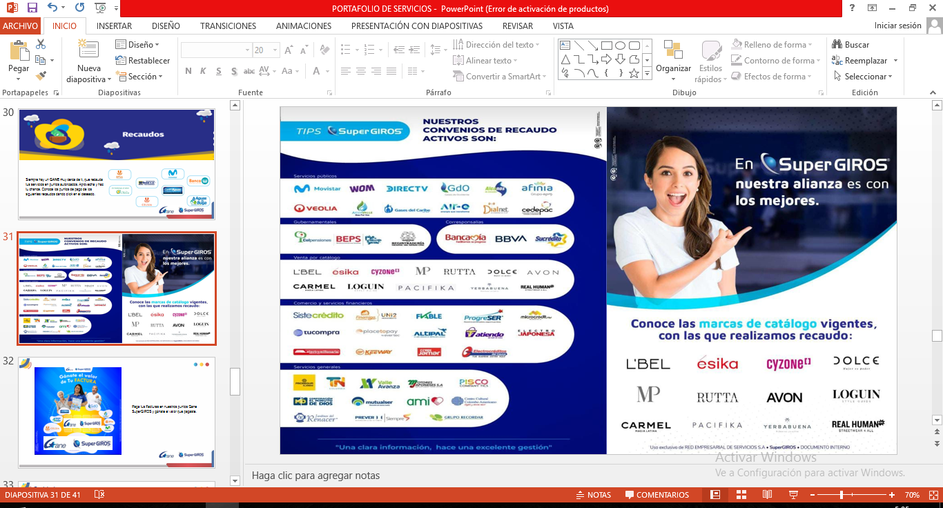Viewport: 943px width, 508px height.
Task: Align text left
Action: coord(346,71)
